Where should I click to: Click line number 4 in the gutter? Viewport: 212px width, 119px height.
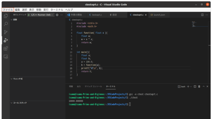pos(72,33)
